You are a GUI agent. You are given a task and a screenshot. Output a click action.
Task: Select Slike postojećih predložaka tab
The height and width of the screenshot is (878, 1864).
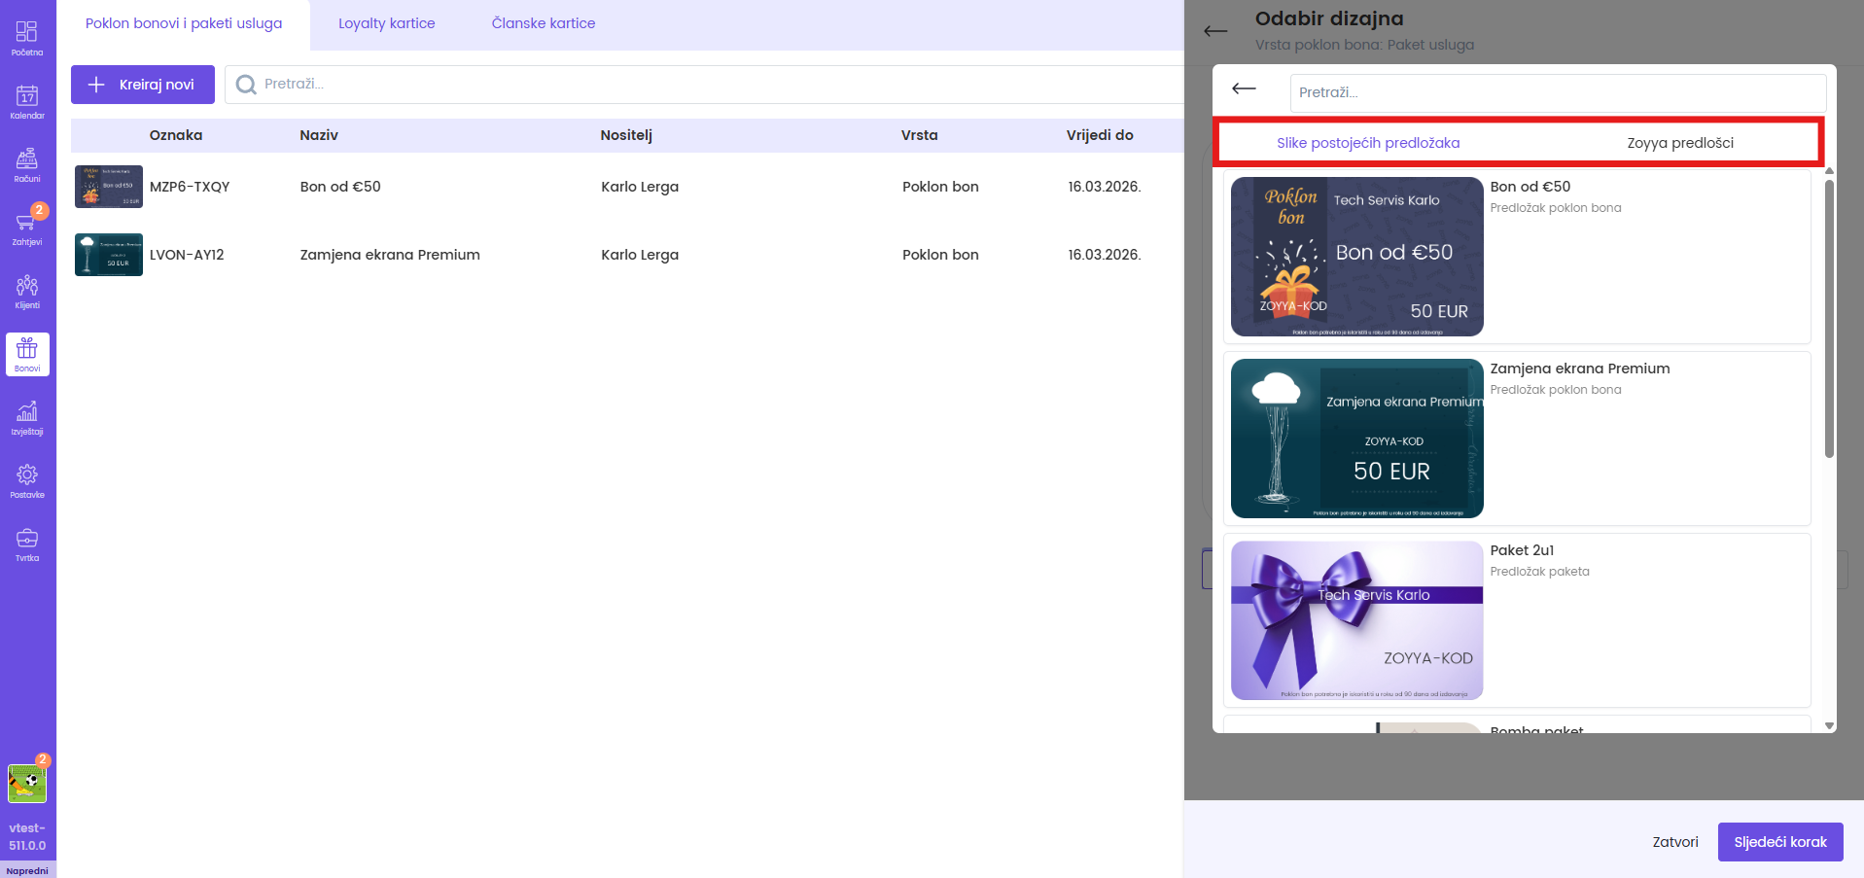click(1367, 143)
